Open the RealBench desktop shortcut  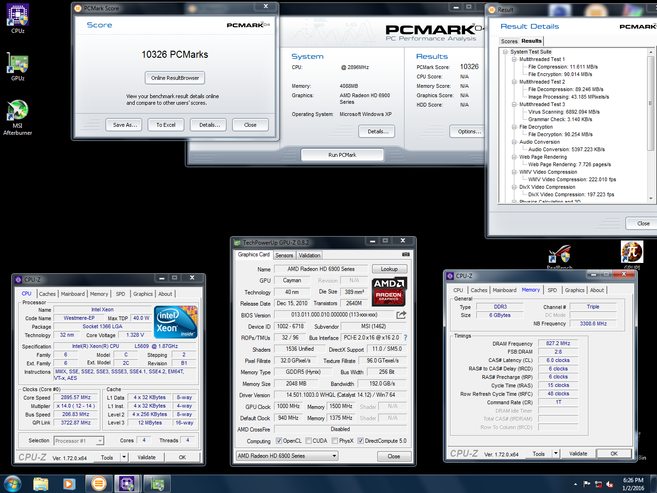point(559,257)
